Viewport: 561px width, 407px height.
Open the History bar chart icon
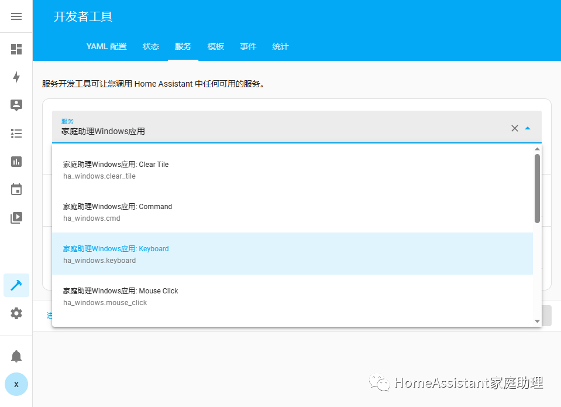click(x=16, y=162)
